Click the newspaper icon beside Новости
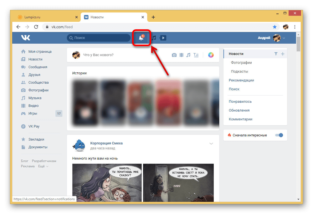313x214 pixels. click(x=23, y=59)
